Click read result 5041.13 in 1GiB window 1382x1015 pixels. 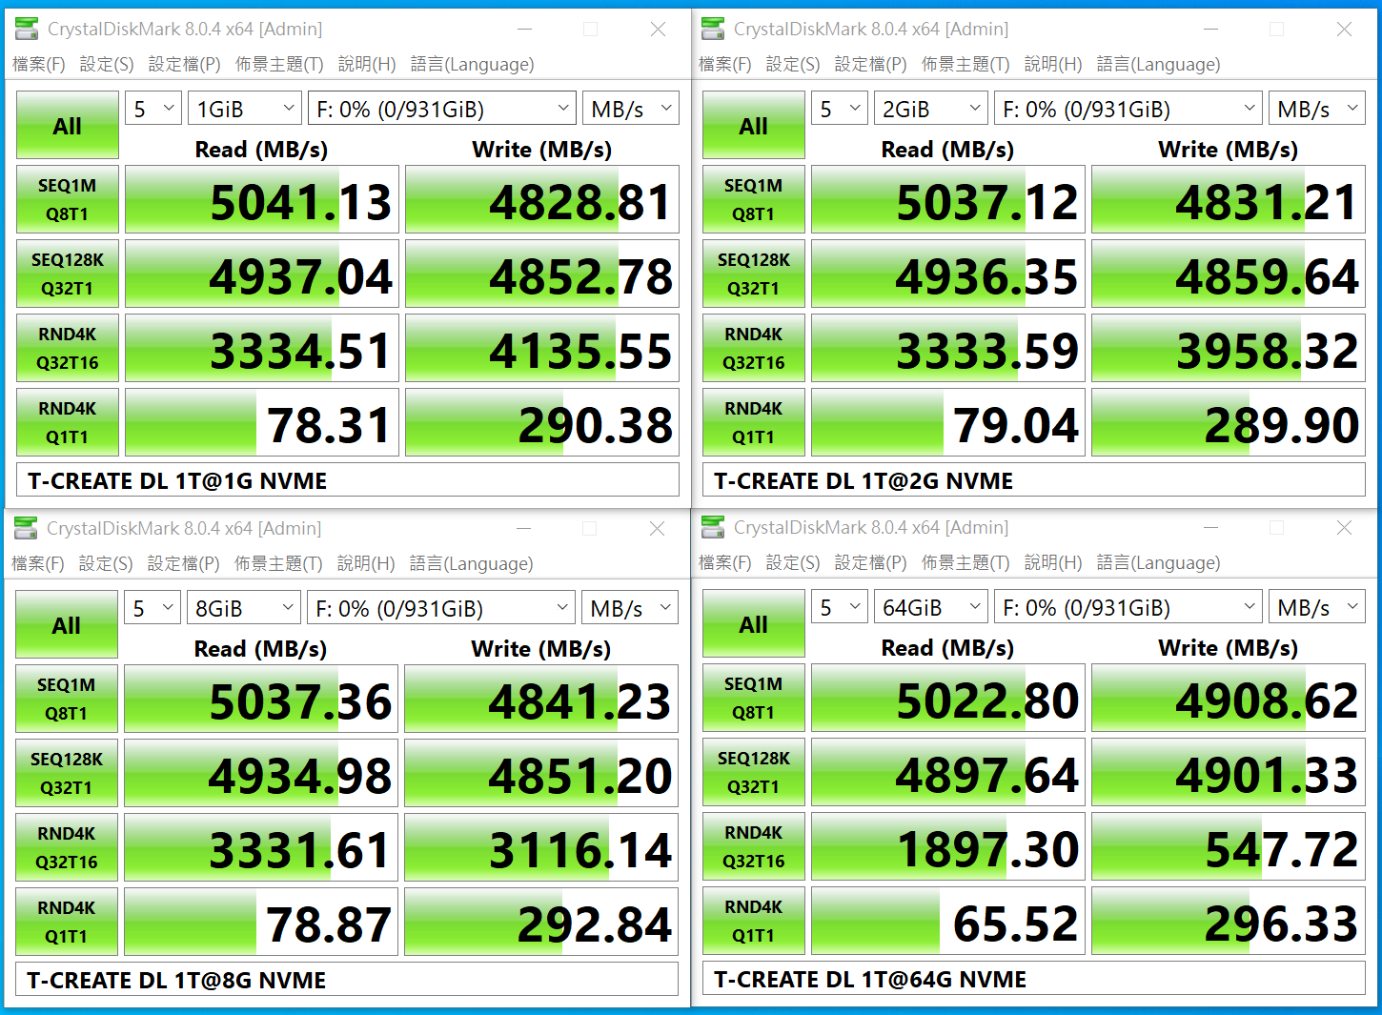coord(262,199)
